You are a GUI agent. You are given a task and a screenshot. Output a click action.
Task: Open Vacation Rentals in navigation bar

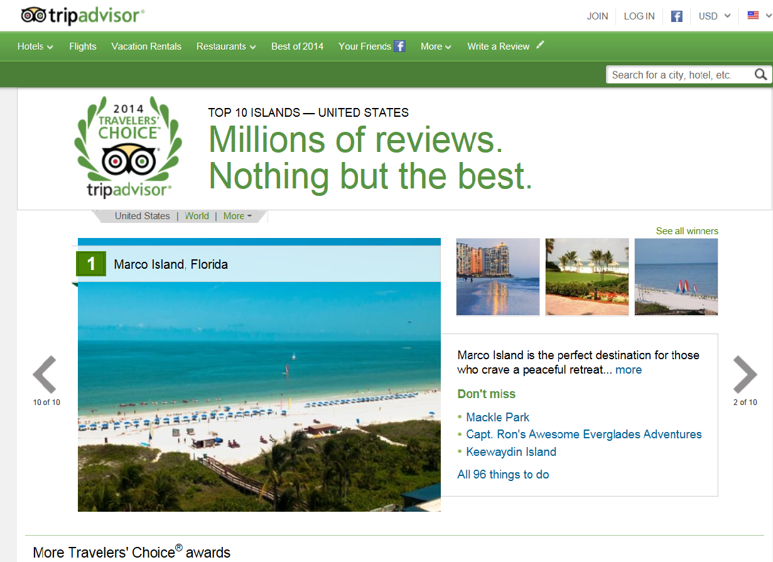point(146,46)
